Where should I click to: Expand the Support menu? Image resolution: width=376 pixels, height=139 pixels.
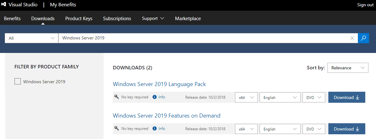153,19
